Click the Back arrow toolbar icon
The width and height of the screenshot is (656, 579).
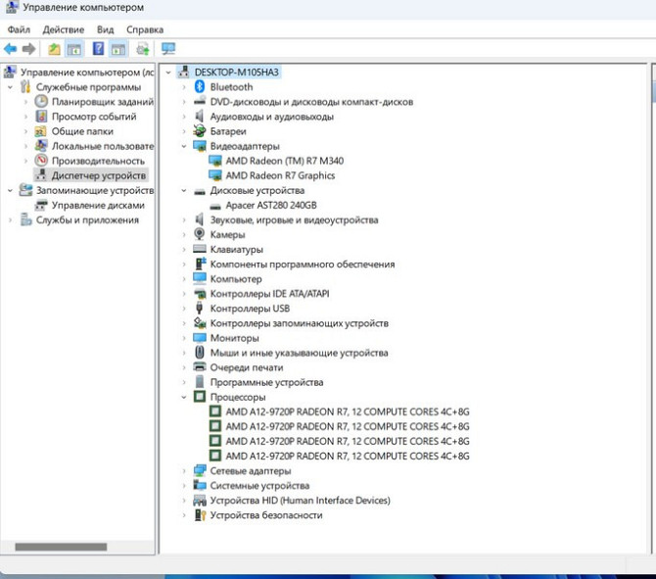click(x=10, y=49)
